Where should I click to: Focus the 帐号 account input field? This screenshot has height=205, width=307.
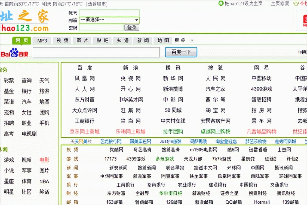coord(109,13)
